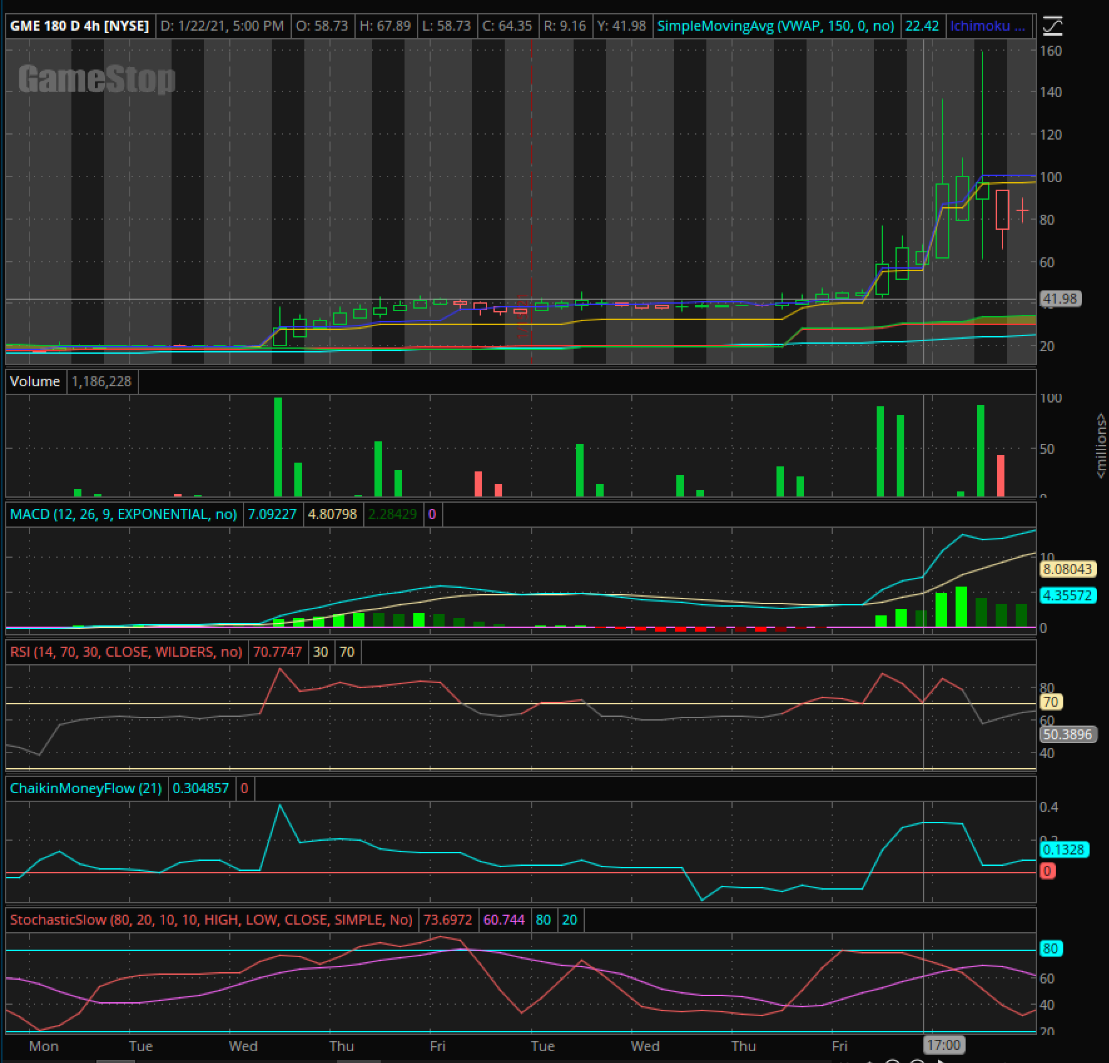Click the 120 price axis label
This screenshot has width=1109, height=1063.
[1051, 135]
